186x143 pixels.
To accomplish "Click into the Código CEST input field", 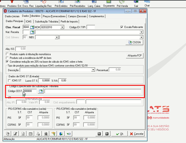I will tap(30, 91).
